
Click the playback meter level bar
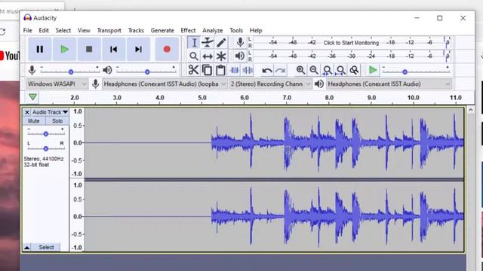click(352, 56)
